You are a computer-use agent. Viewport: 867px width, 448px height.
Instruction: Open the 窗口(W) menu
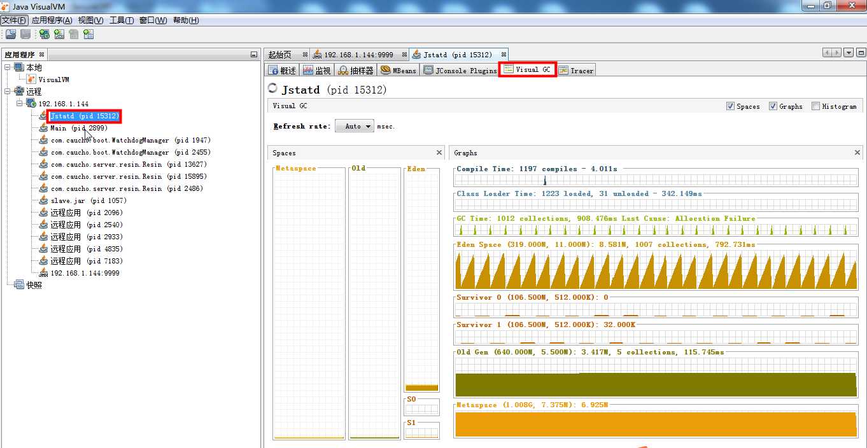[153, 20]
